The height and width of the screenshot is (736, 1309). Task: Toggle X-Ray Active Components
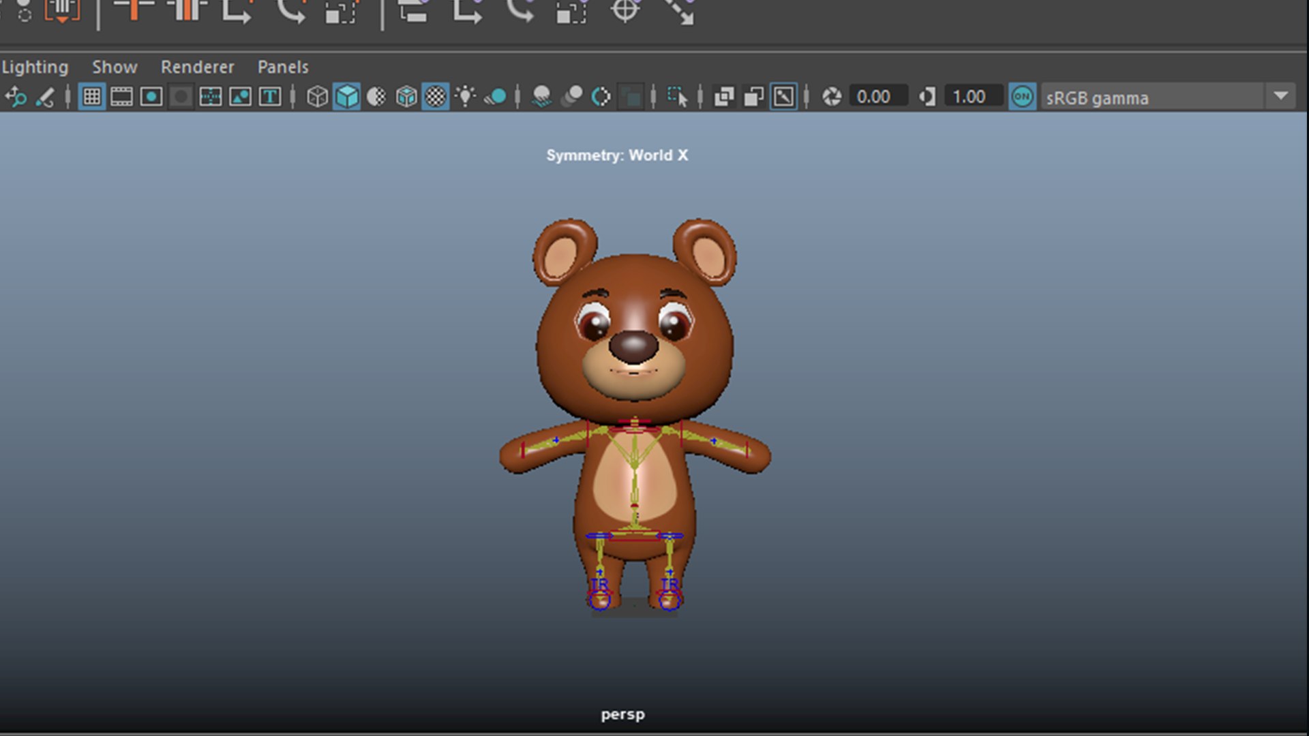753,97
